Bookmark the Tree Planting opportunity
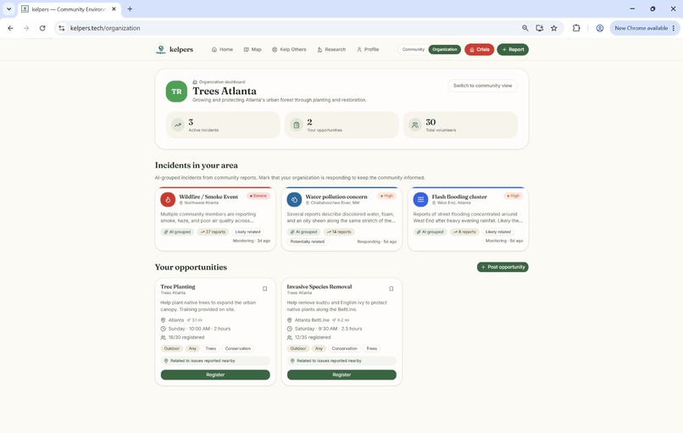The width and height of the screenshot is (683, 433). pyautogui.click(x=265, y=289)
